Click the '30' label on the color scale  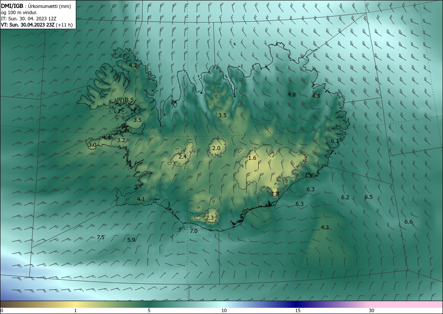pos(372,310)
